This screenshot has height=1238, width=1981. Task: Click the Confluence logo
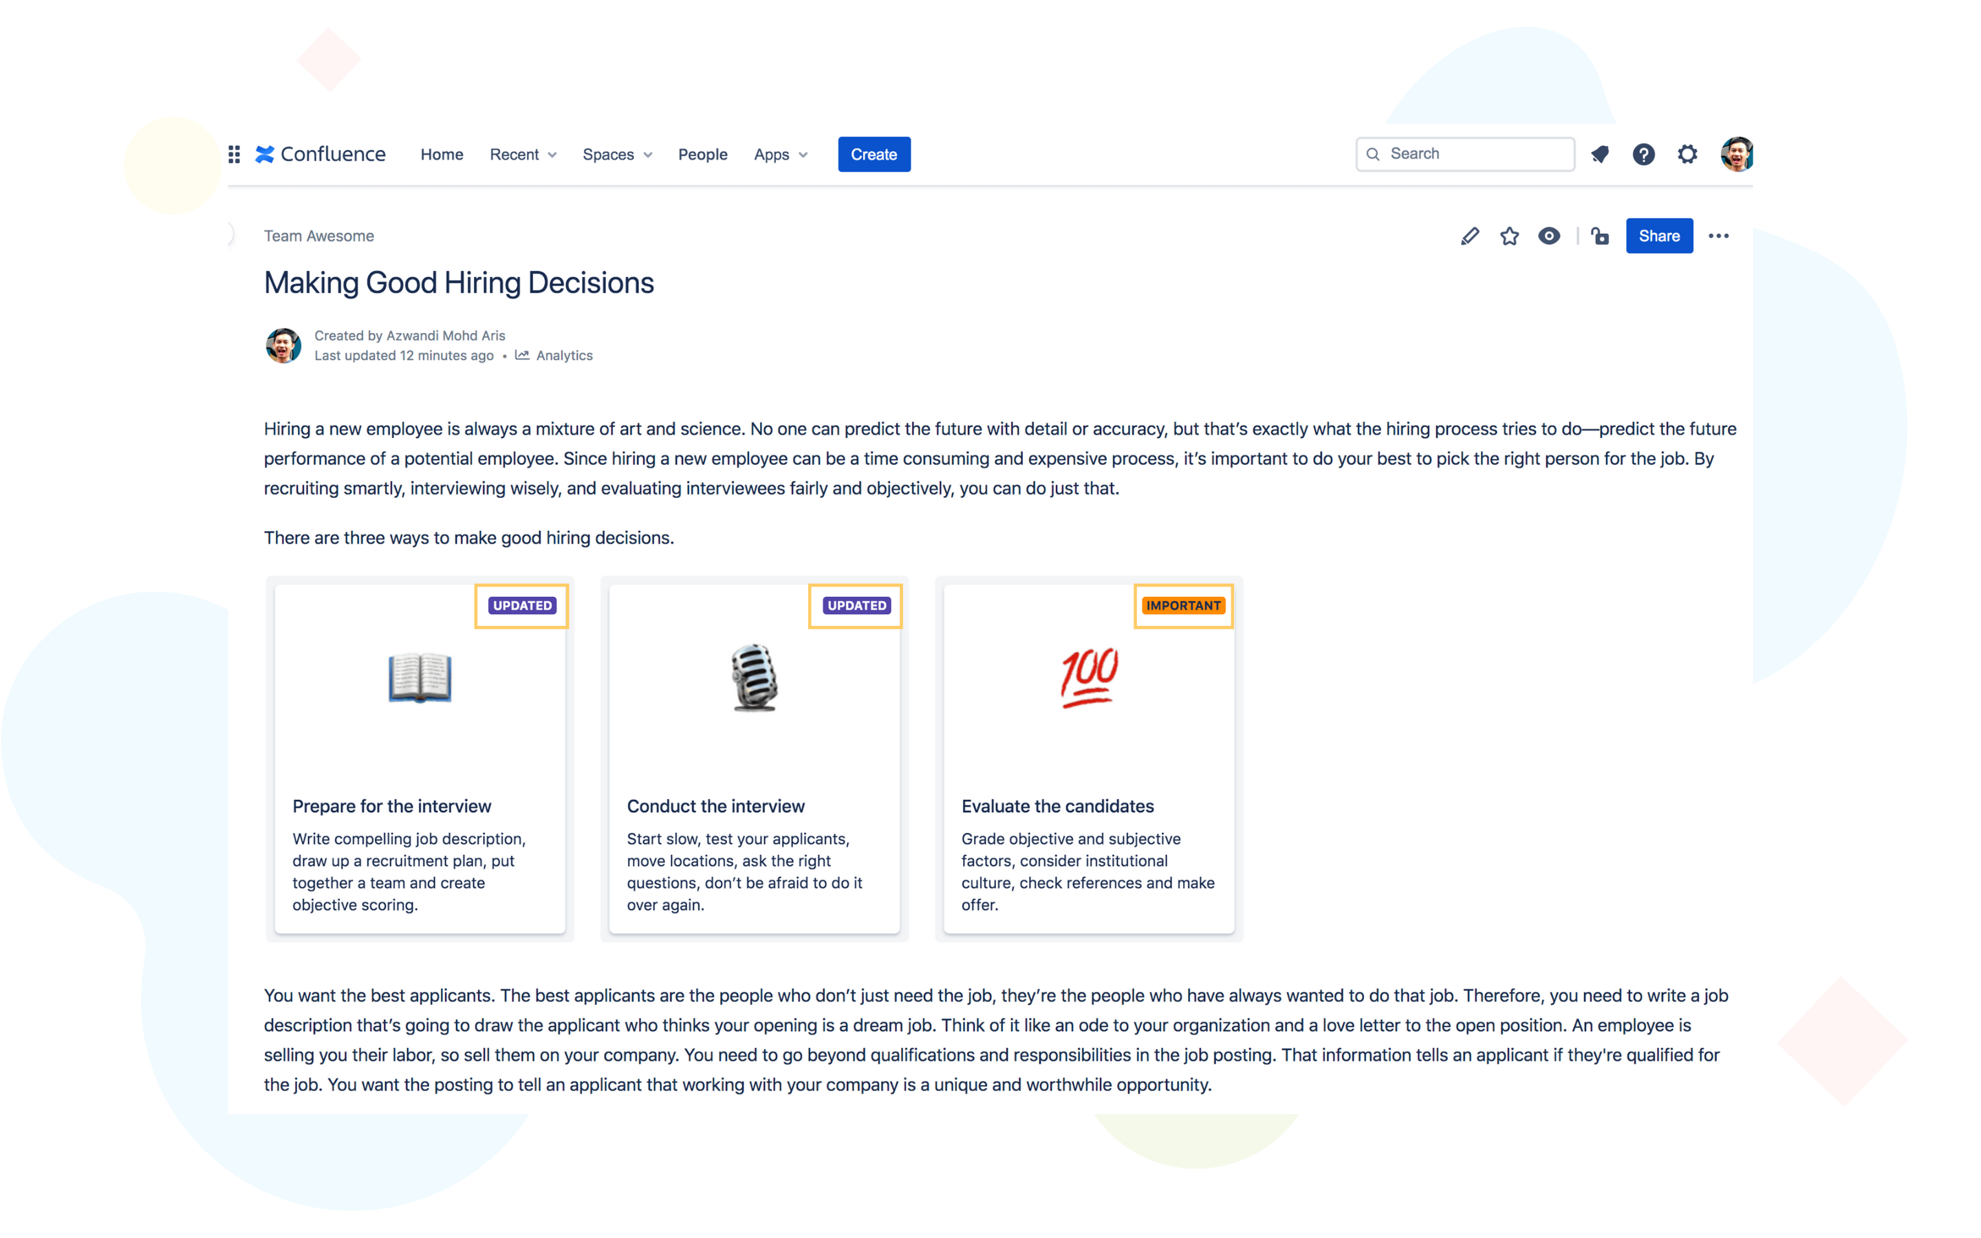point(320,154)
